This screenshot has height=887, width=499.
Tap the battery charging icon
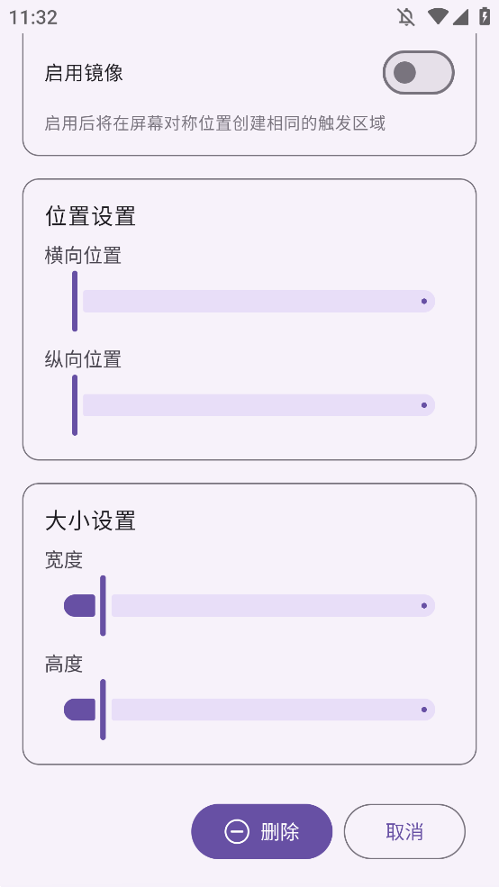485,16
